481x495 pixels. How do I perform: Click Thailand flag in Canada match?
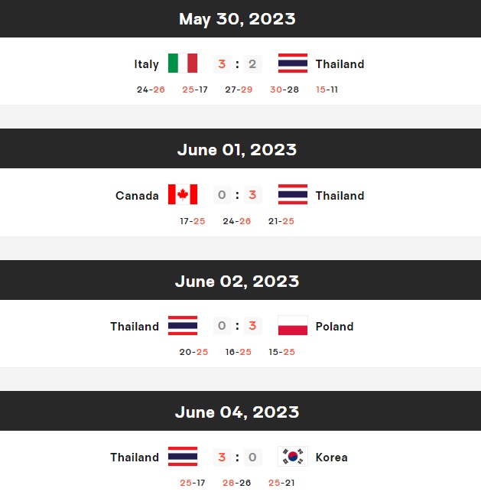pyautogui.click(x=293, y=194)
